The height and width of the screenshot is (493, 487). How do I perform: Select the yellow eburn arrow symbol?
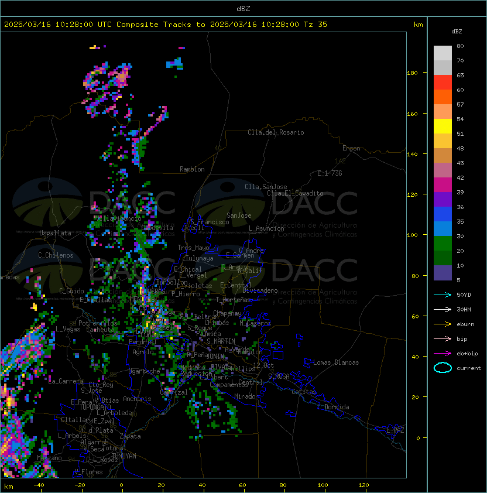click(x=443, y=324)
